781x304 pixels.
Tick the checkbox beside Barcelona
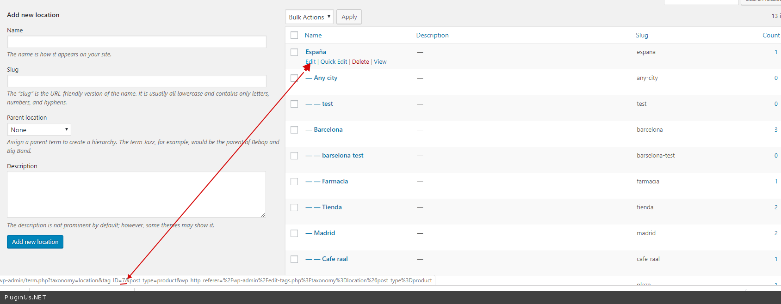(294, 130)
